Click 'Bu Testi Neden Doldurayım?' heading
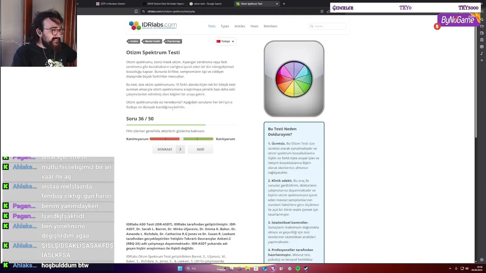The image size is (486, 273). pos(282,132)
